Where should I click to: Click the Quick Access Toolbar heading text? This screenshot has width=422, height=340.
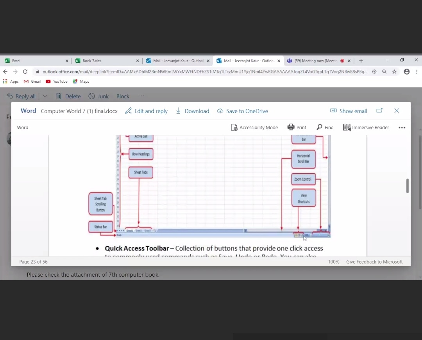(137, 248)
